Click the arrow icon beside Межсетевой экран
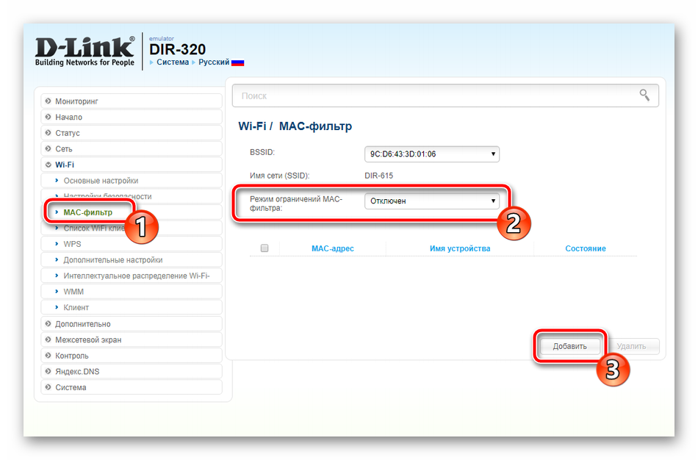This screenshot has height=460, width=698. point(48,339)
